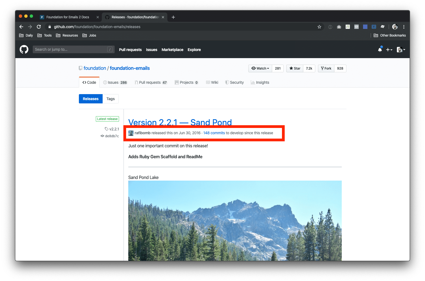Switch to Foundation for Emails 2 Docs tab
425x281 pixels.
(x=68, y=17)
